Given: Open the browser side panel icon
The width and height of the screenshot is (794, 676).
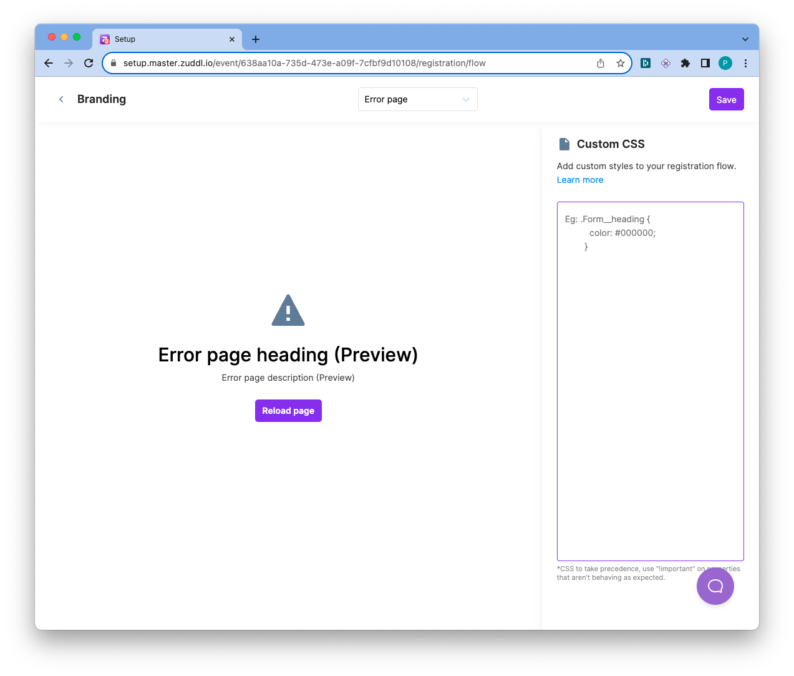Looking at the screenshot, I should (705, 63).
